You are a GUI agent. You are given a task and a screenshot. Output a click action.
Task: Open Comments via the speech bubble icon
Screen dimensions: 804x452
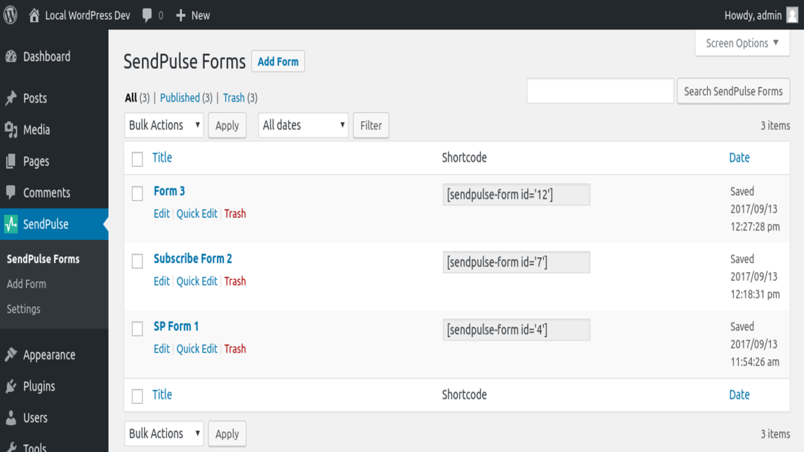coord(11,192)
